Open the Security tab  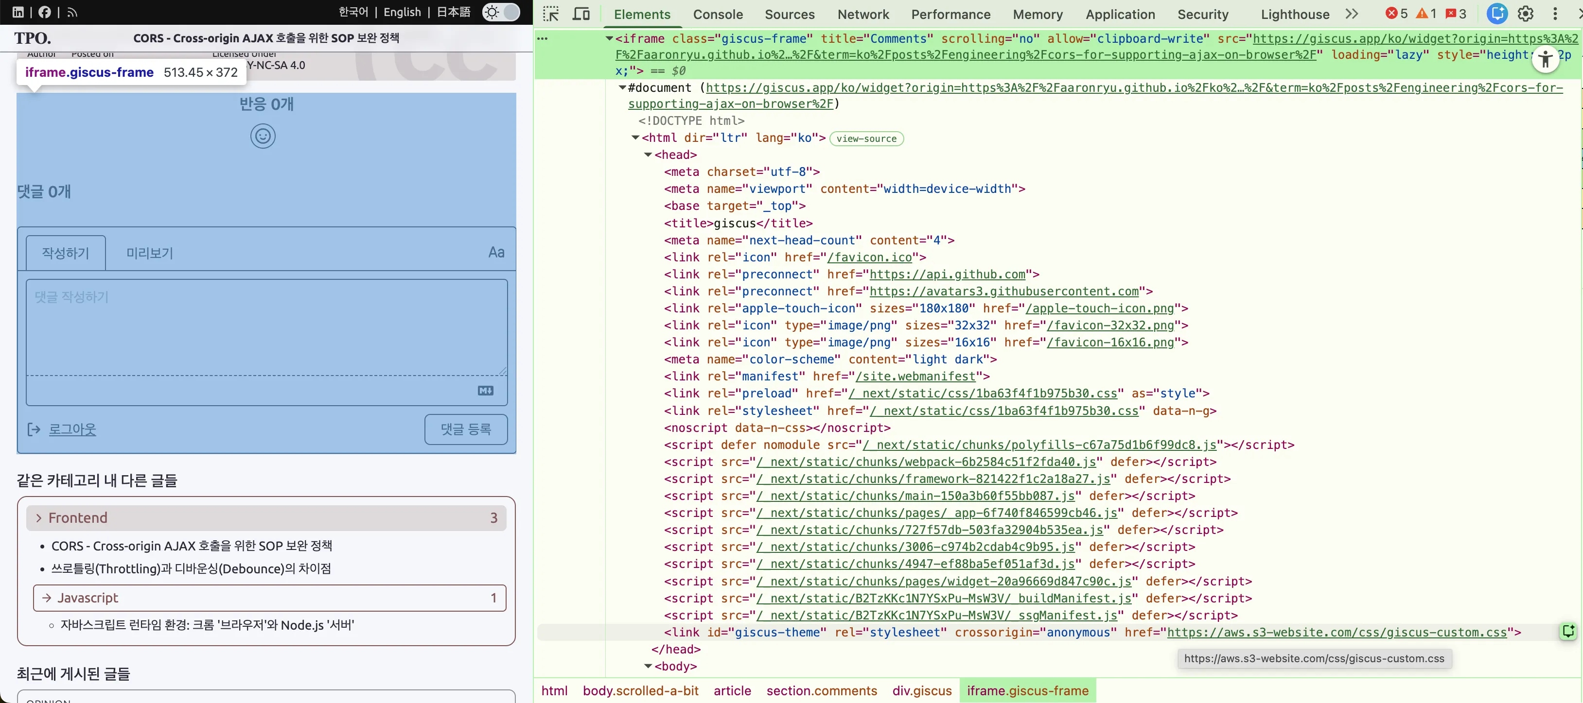pos(1203,14)
